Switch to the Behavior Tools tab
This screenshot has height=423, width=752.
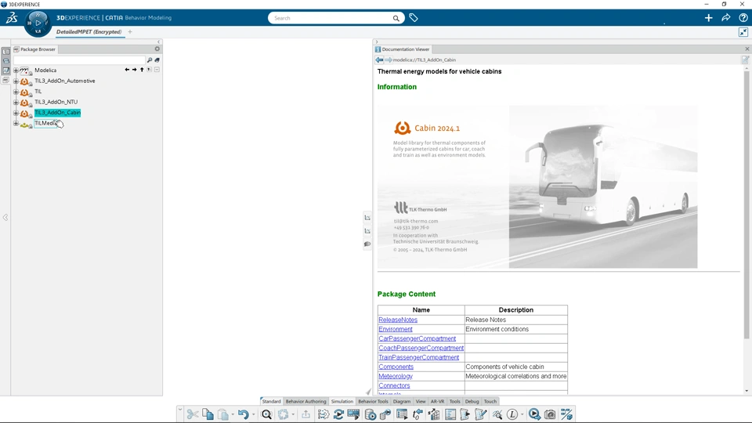(x=373, y=401)
